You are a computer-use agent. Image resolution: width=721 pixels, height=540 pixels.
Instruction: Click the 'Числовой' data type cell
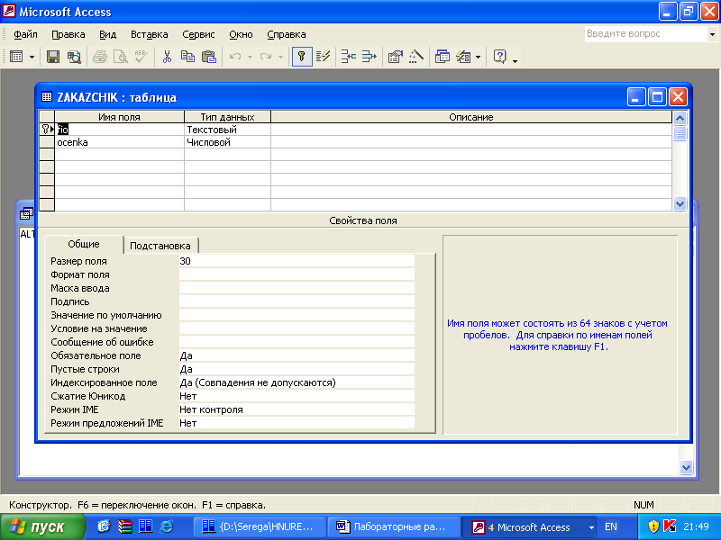coord(228,142)
